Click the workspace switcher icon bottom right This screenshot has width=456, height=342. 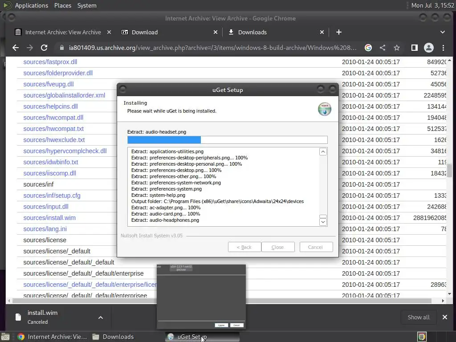coord(422,337)
